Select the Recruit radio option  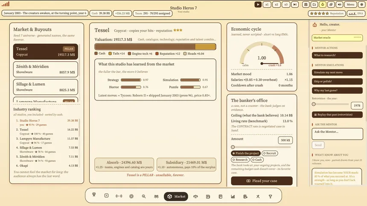pyautogui.click(x=270, y=153)
